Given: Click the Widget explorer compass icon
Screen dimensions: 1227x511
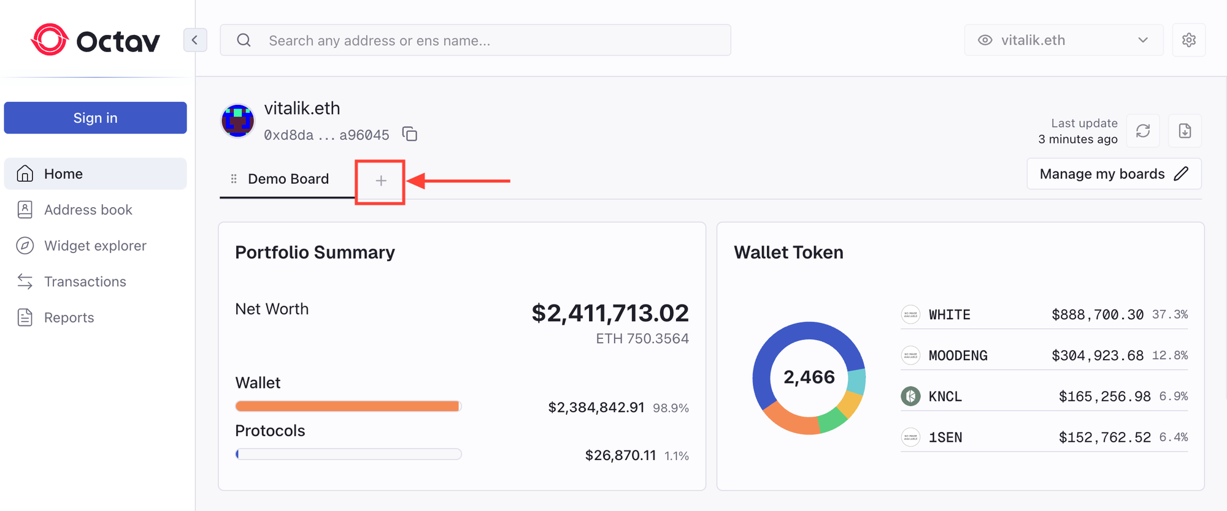Looking at the screenshot, I should pyautogui.click(x=25, y=246).
